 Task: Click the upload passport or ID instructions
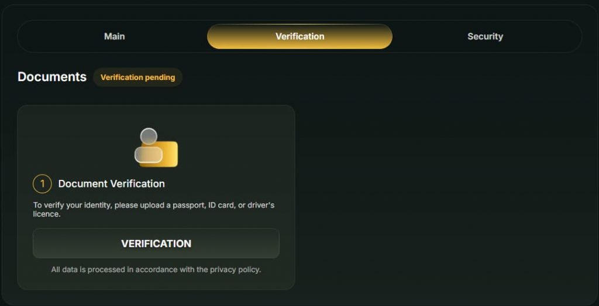pos(154,210)
